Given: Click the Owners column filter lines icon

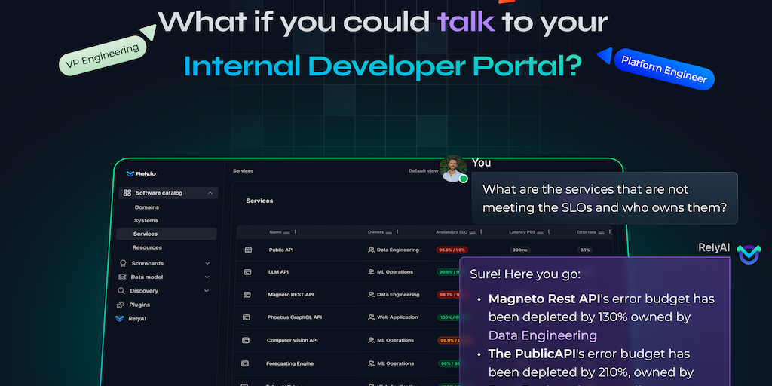Looking at the screenshot, I should (388, 232).
